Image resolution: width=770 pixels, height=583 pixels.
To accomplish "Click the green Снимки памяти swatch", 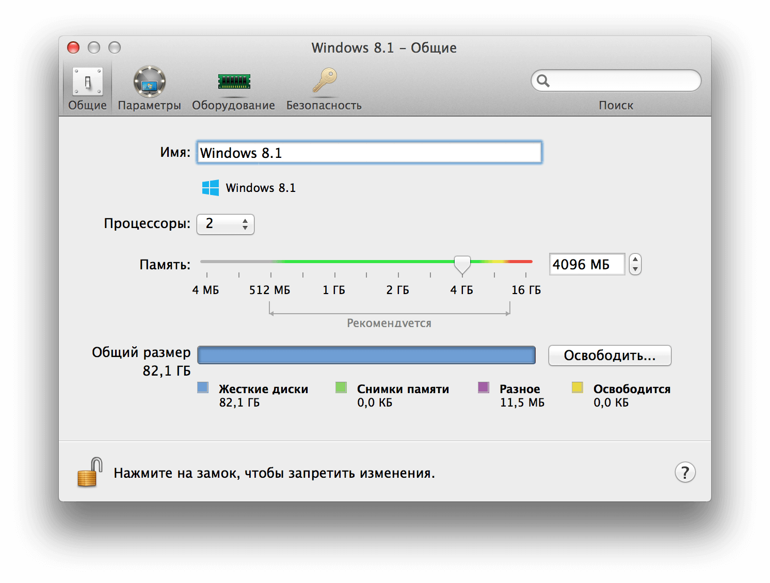I will click(x=341, y=387).
